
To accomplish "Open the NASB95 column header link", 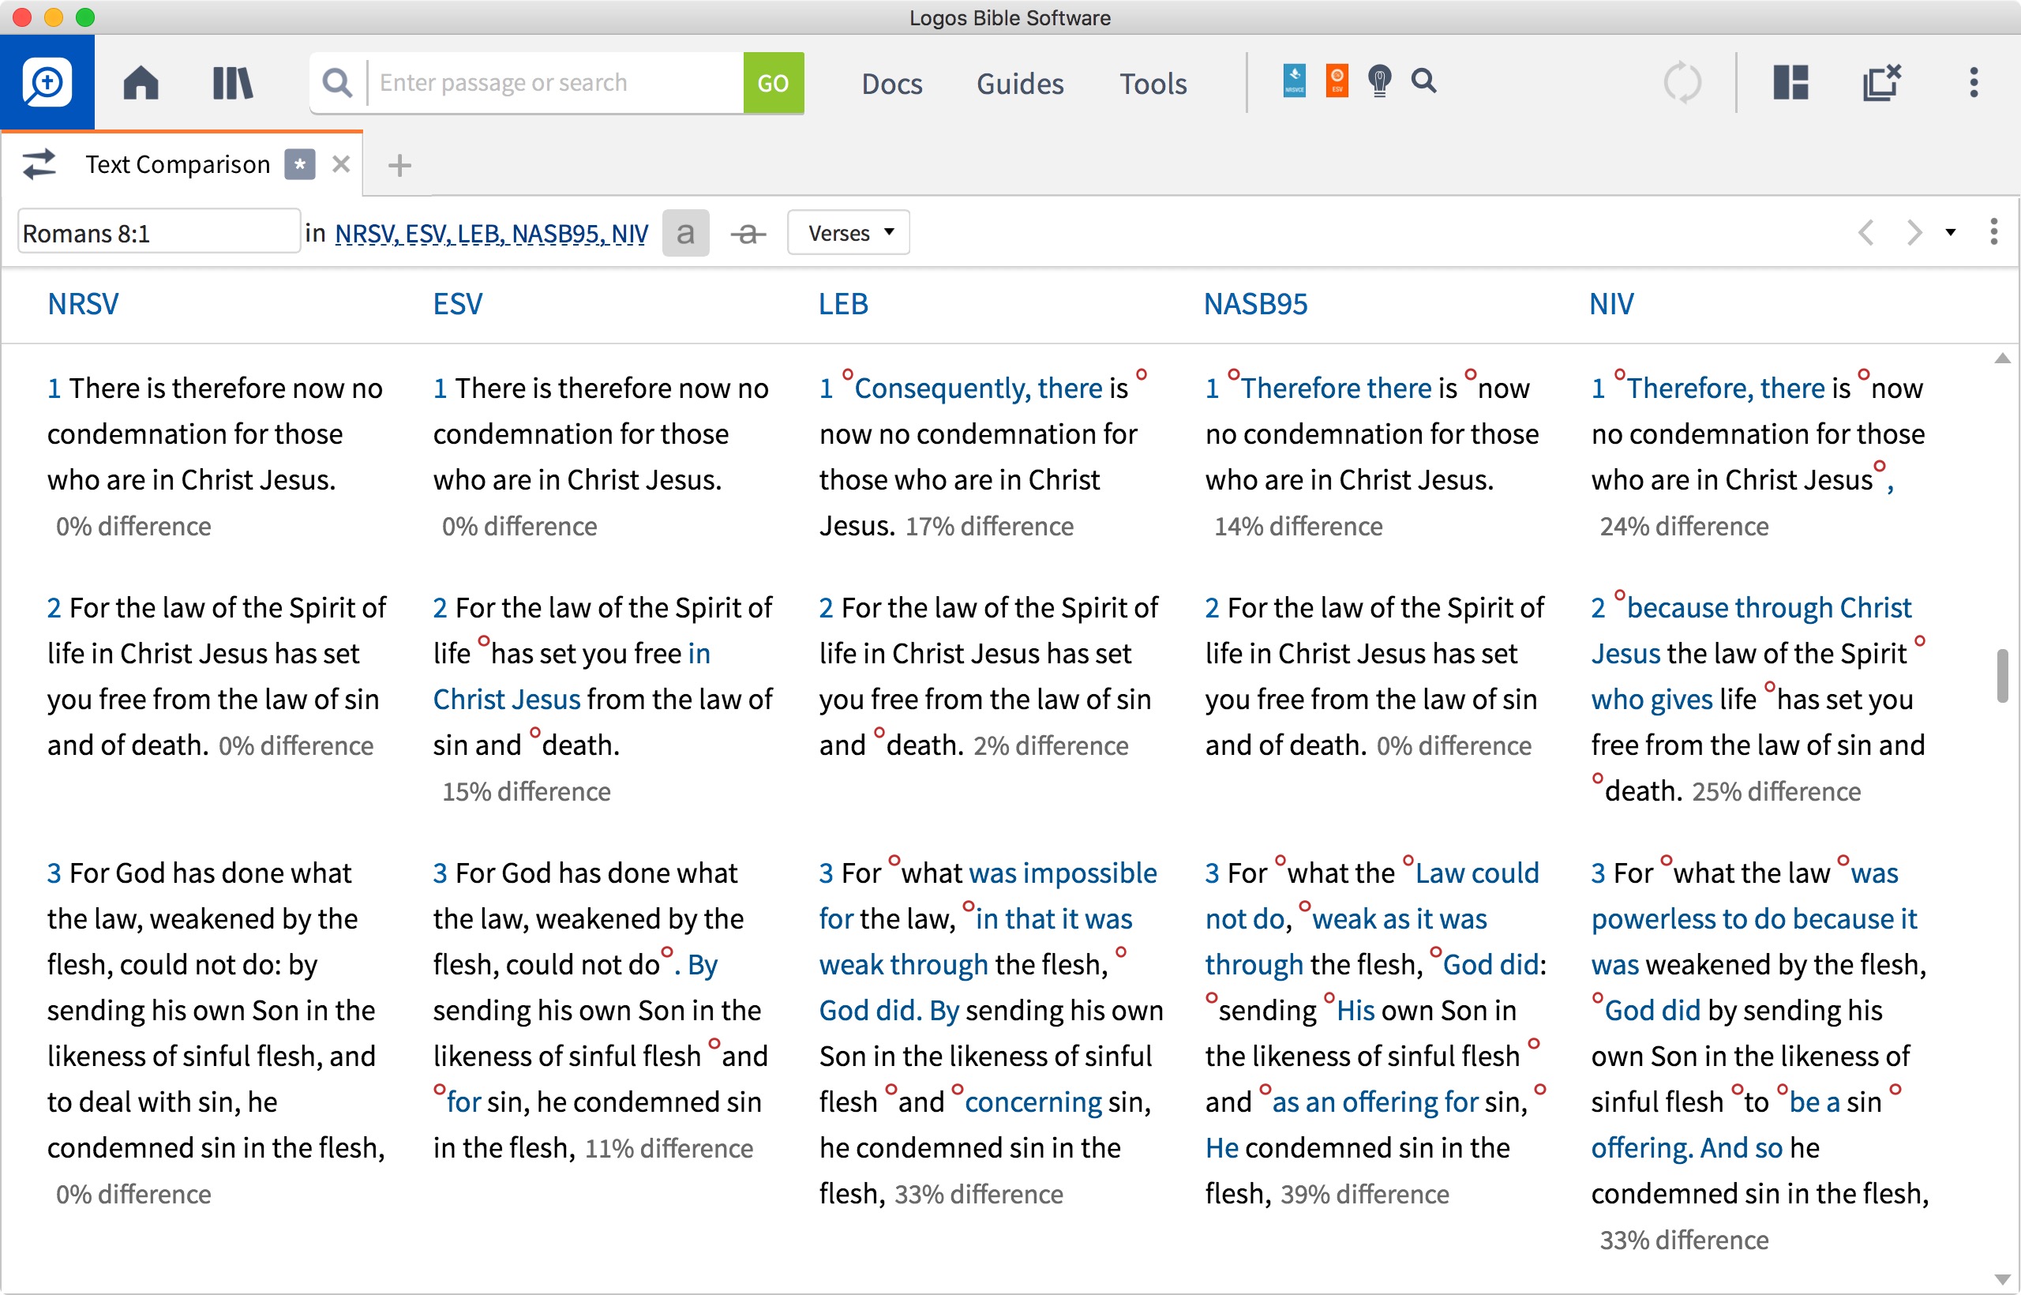I will point(1255,303).
